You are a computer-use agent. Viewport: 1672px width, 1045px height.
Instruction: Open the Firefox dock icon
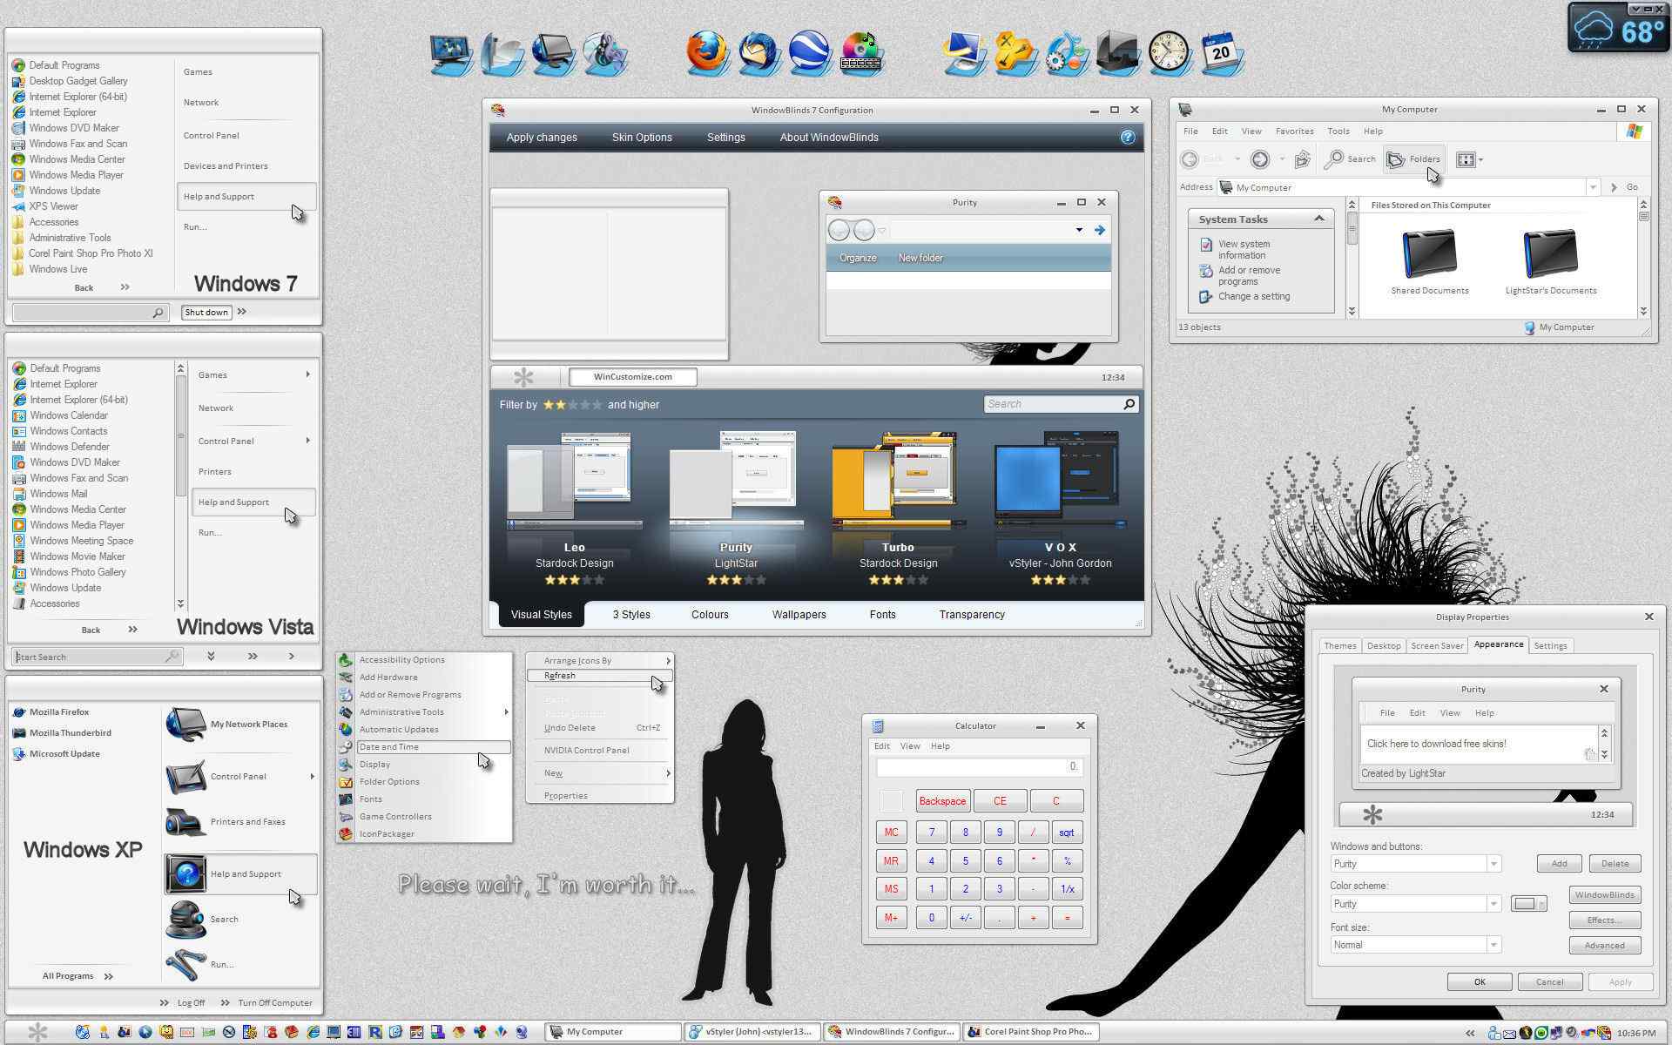pyautogui.click(x=706, y=52)
